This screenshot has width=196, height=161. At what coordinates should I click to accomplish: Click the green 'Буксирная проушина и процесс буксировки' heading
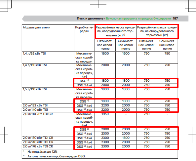point(138,19)
